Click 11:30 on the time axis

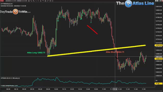coord(128,89)
